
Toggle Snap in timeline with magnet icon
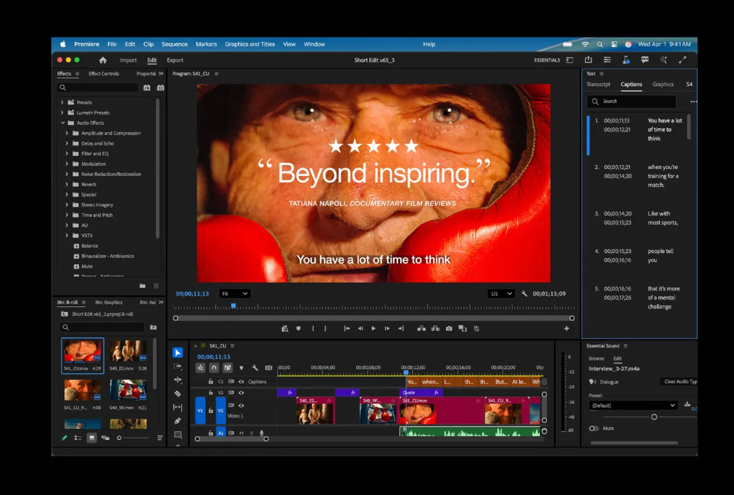tap(213, 368)
